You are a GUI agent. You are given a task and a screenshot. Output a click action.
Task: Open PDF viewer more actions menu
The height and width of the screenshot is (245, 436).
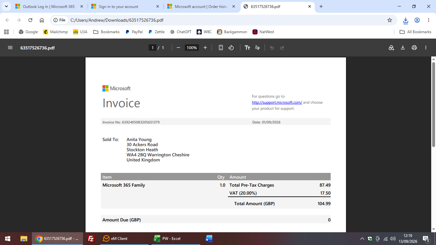[x=426, y=48]
